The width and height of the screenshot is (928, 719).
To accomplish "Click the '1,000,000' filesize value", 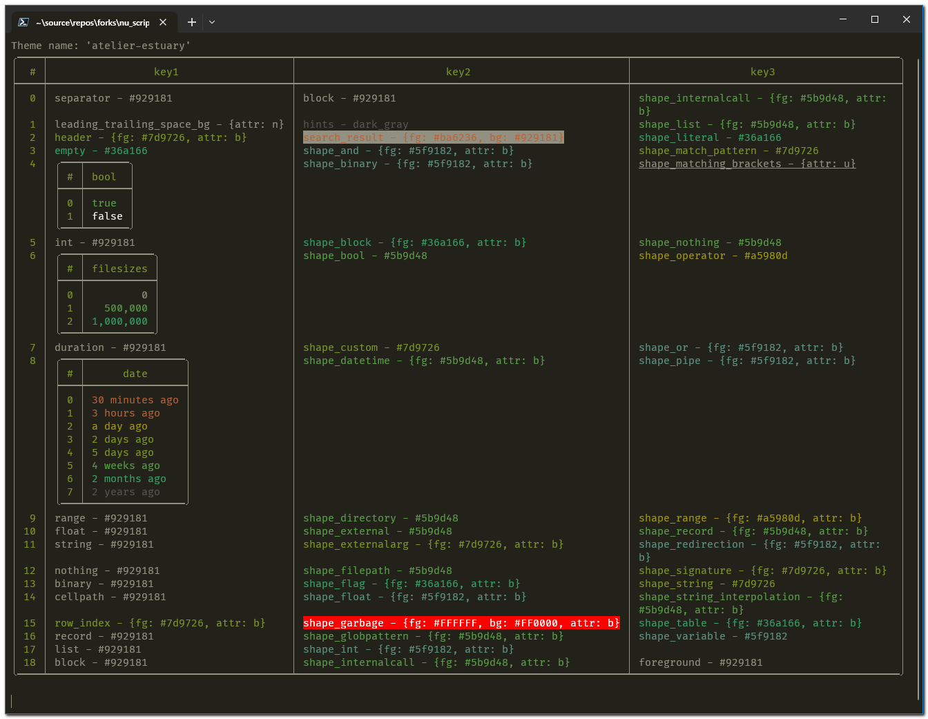I will pyautogui.click(x=119, y=321).
